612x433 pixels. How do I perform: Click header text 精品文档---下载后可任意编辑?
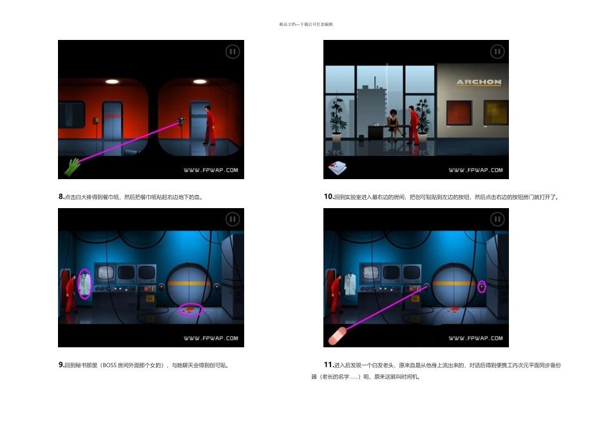click(x=306, y=24)
